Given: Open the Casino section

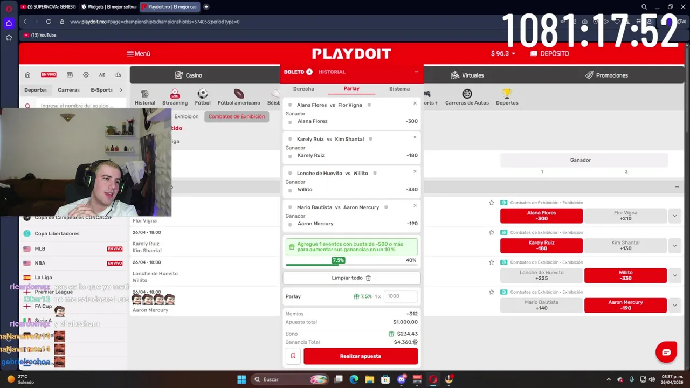Looking at the screenshot, I should pos(189,75).
